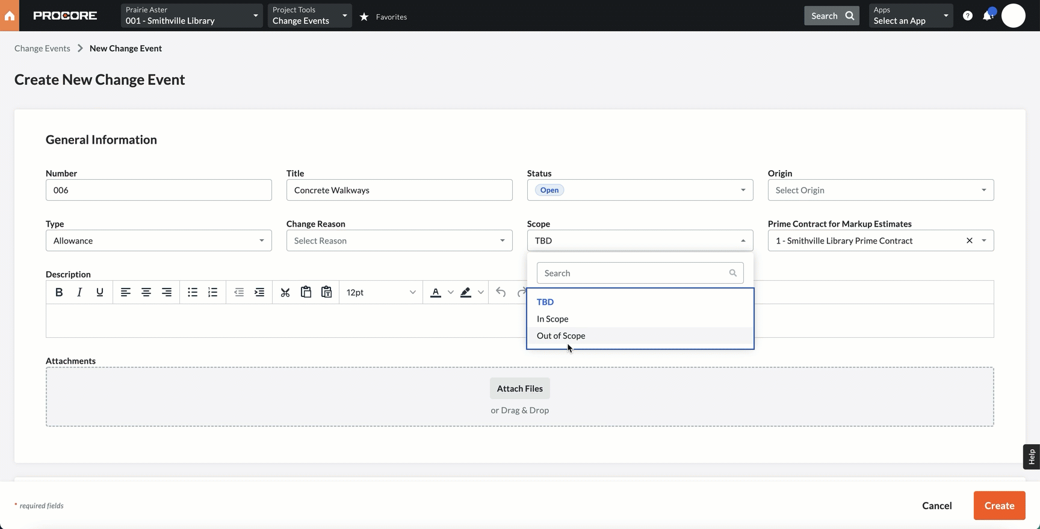Open the side Help tab
This screenshot has height=529, width=1040.
(x=1032, y=457)
